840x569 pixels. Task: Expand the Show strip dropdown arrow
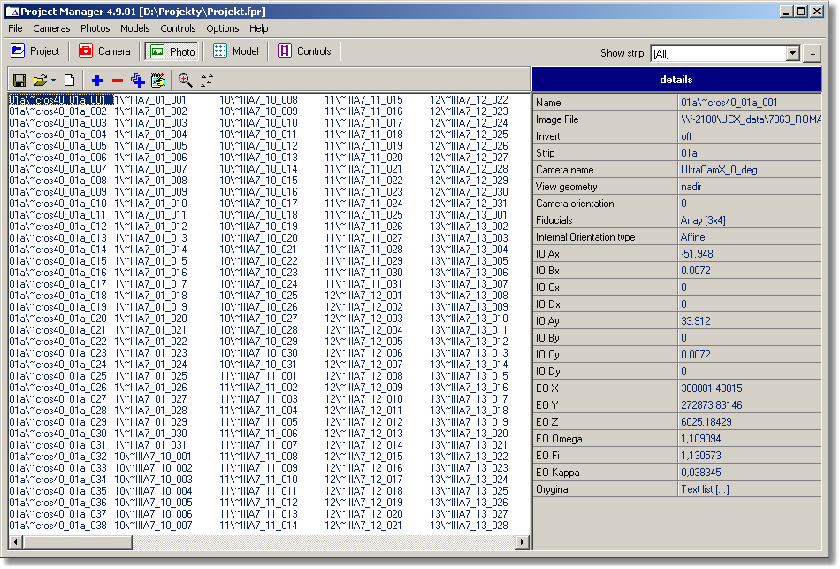click(792, 53)
